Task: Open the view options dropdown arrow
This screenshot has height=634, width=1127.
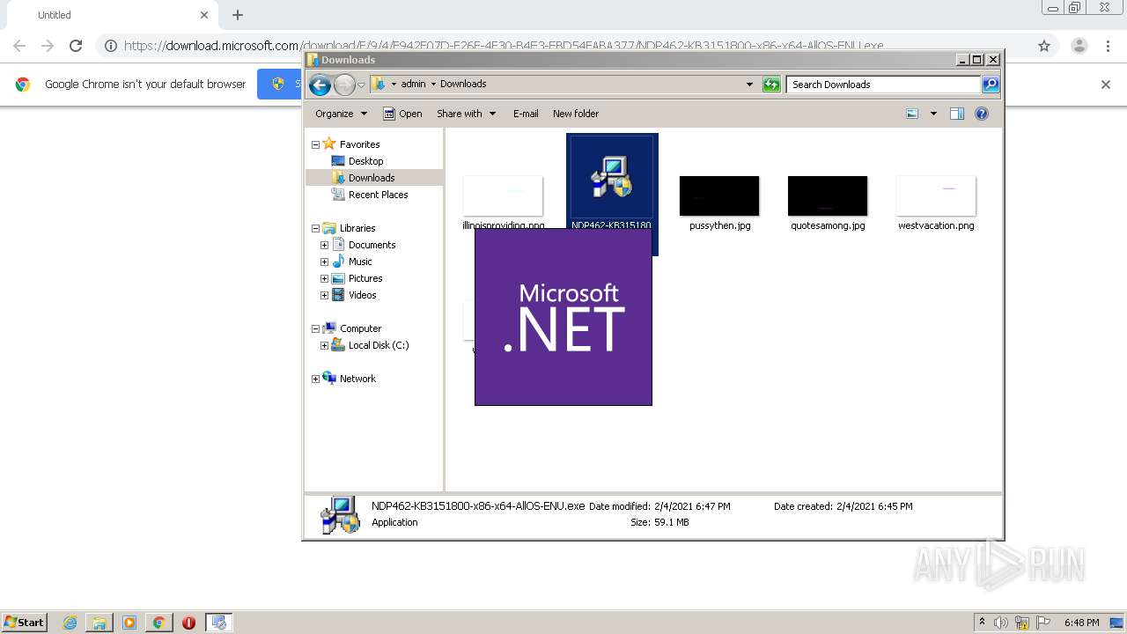Action: 933,114
